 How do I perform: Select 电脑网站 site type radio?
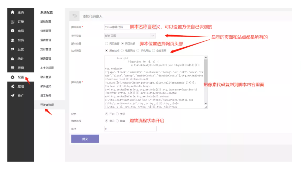point(122,51)
